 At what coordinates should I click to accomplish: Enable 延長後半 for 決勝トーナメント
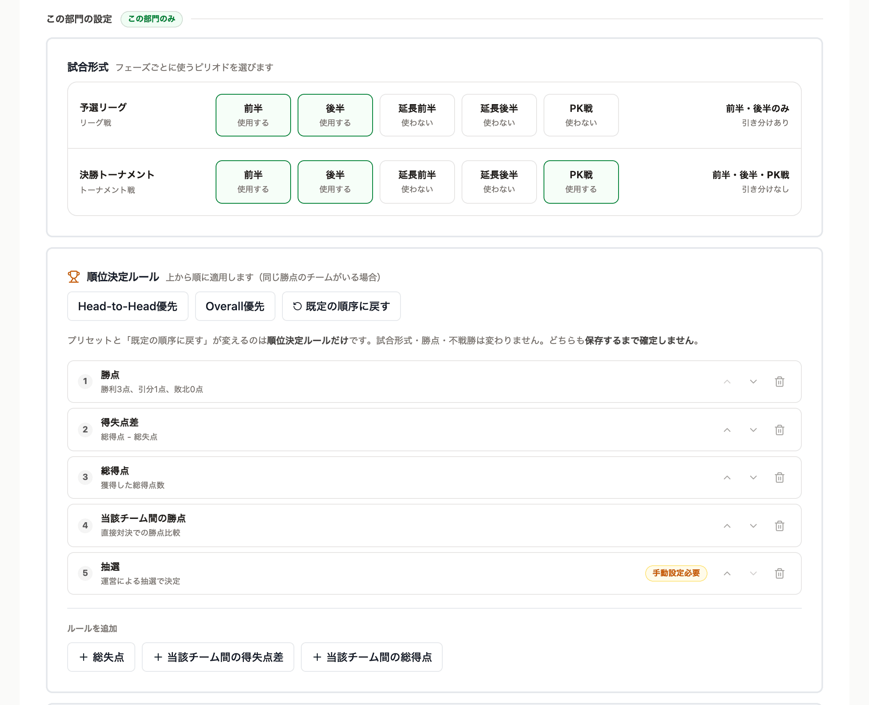499,182
